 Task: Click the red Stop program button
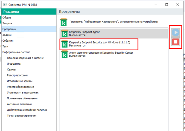pos(175,42)
